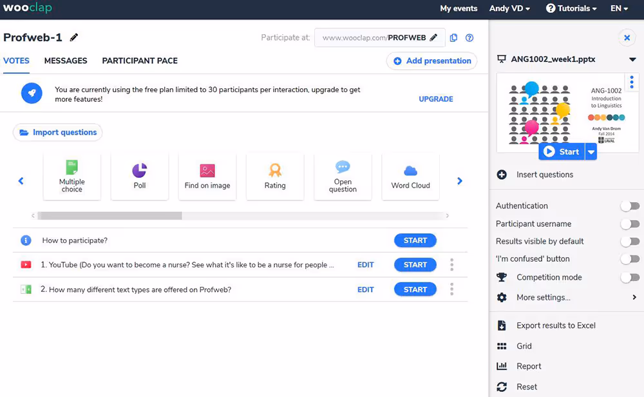The width and height of the screenshot is (644, 397).
Task: Open three-dot menu on presentation thumbnail
Action: point(632,82)
